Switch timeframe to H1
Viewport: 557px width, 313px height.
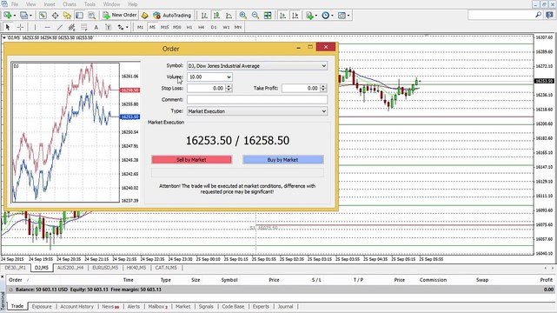pos(189,27)
